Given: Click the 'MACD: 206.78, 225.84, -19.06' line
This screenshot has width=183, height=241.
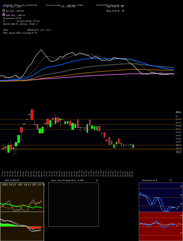Looking at the screenshot, I should [19, 24].
